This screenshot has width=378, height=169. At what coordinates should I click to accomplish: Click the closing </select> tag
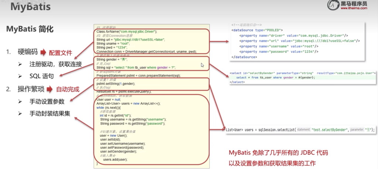point(237,82)
